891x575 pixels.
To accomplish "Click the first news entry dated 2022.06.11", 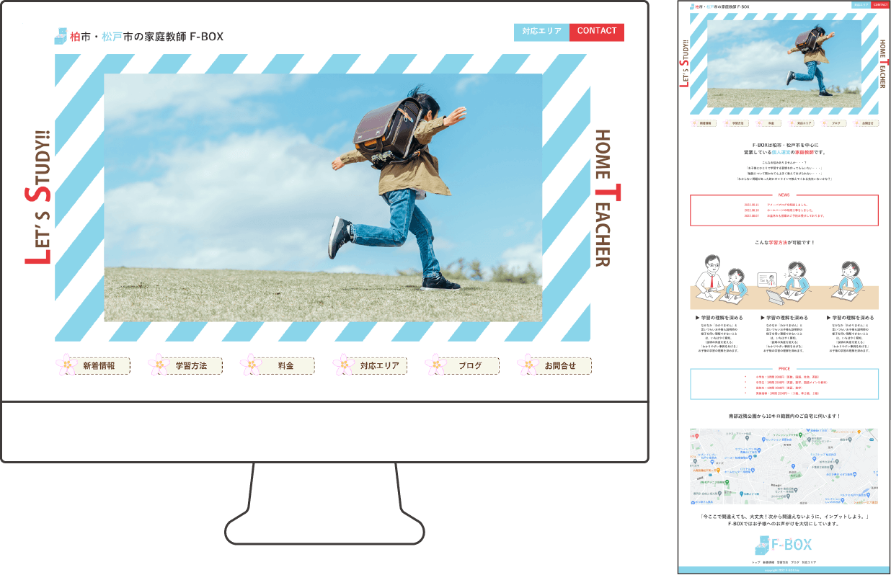I will 775,205.
